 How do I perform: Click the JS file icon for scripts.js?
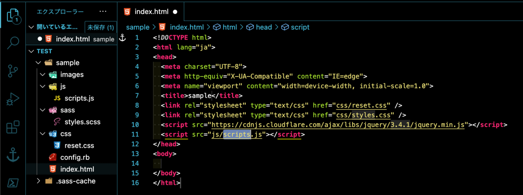click(57, 98)
